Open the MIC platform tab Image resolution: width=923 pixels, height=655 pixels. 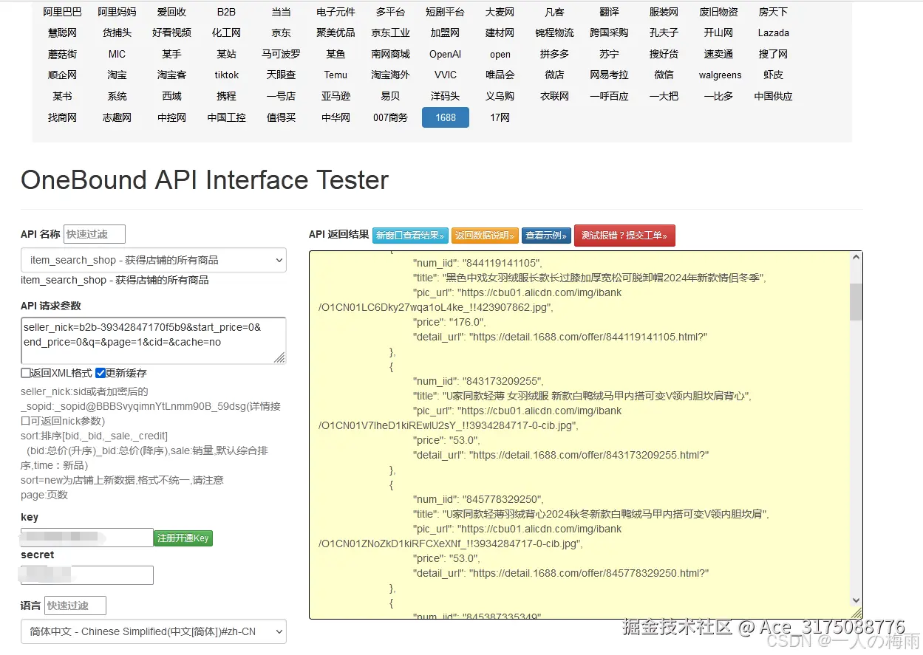117,54
